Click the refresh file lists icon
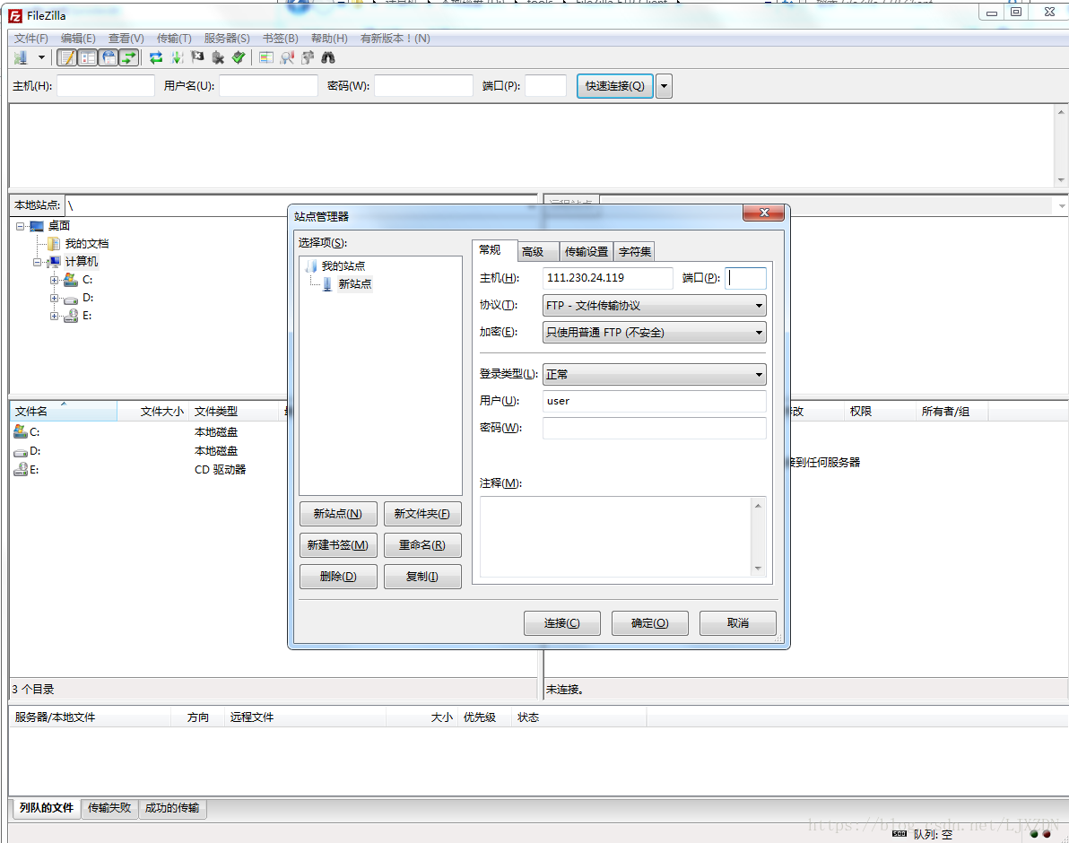Screen dimensions: 1069x843 pyautogui.click(x=156, y=58)
